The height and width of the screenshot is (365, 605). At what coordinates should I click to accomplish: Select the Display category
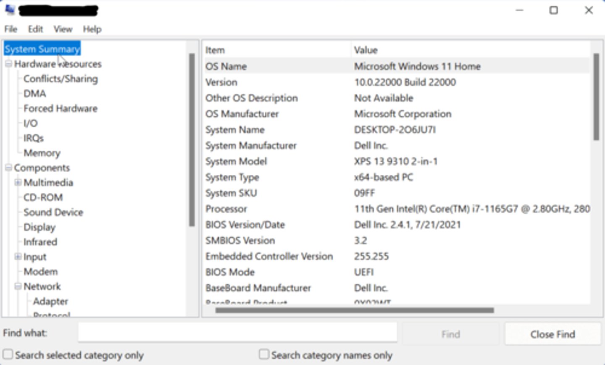(x=39, y=227)
